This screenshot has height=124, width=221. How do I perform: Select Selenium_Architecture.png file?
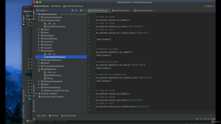click(x=56, y=91)
